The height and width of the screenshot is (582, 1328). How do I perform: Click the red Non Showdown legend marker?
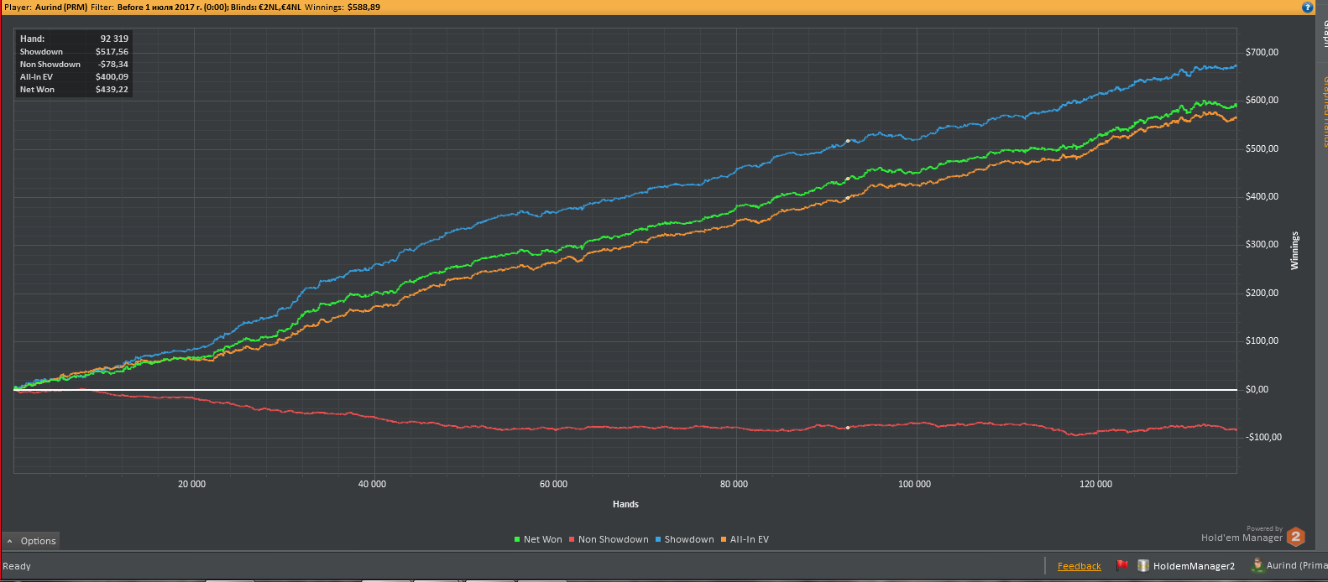pyautogui.click(x=572, y=539)
